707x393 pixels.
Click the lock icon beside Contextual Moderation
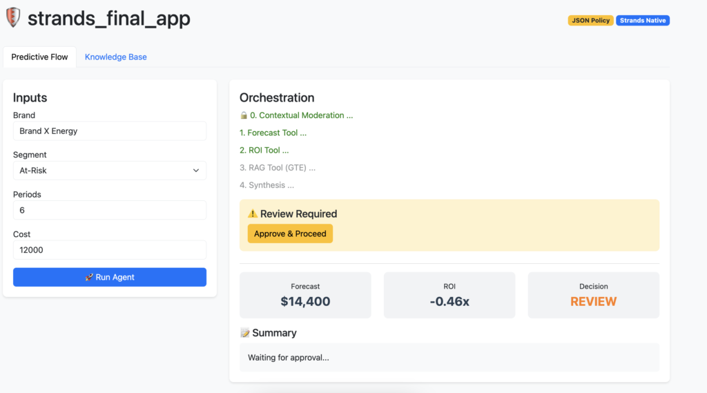(244, 115)
